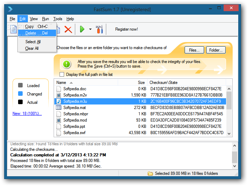This screenshot has height=186, width=248.
Task: Choose Delete from the Edit menu
Action: point(37,33)
